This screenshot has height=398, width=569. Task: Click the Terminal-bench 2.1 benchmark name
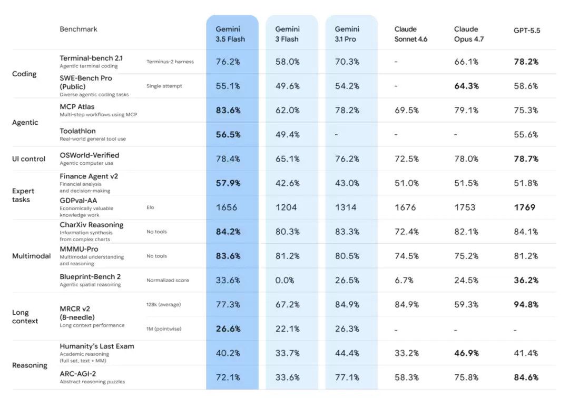[91, 58]
